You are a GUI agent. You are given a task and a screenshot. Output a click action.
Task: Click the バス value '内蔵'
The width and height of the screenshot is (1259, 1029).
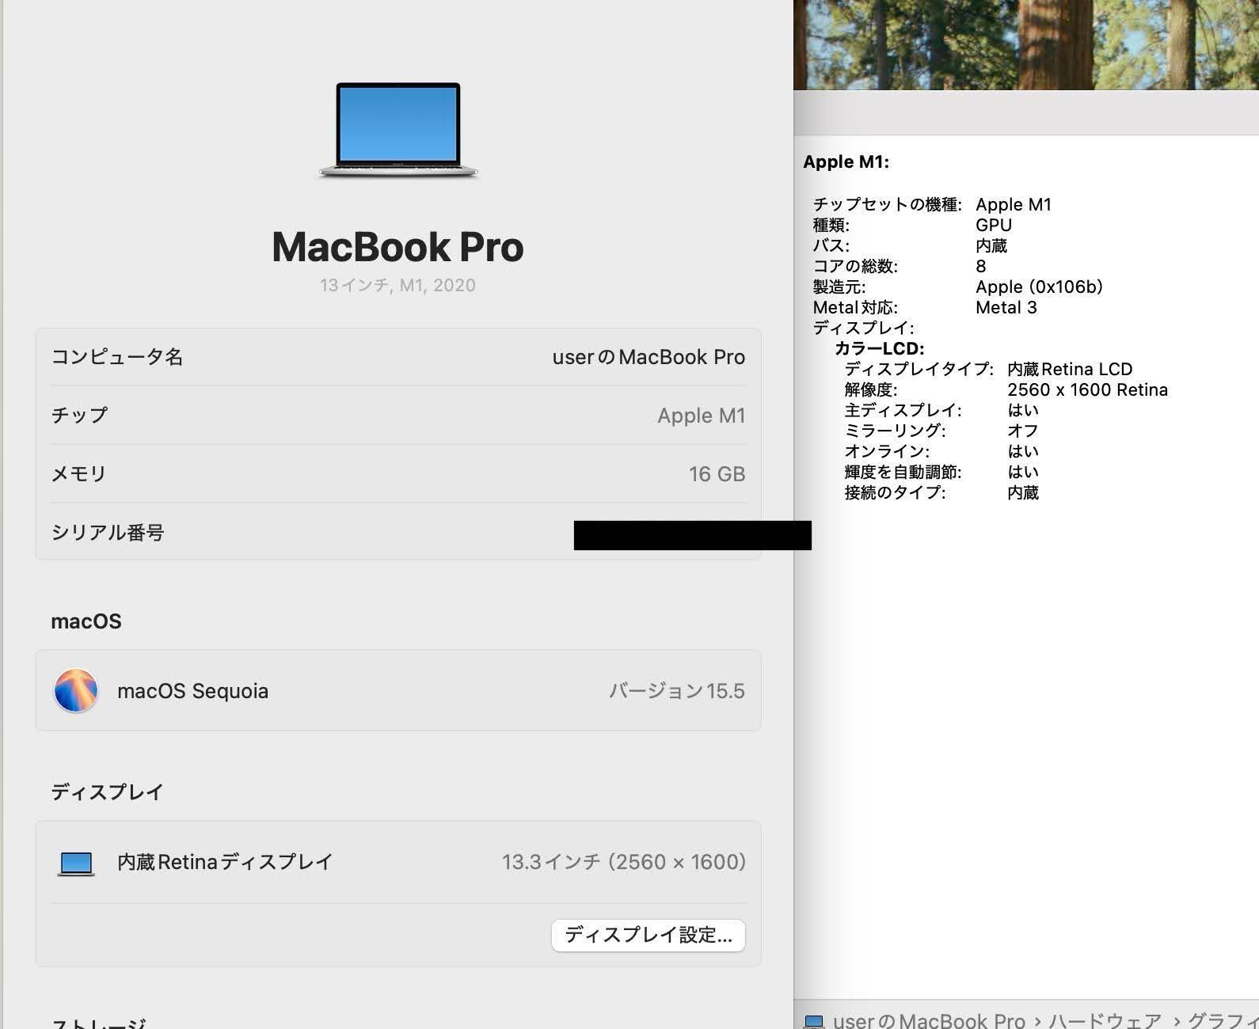pyautogui.click(x=991, y=245)
